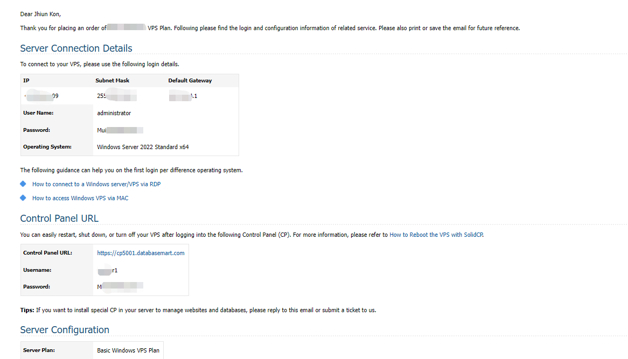628x359 pixels.
Task: Click the Server Configuration heading
Action: [65, 330]
